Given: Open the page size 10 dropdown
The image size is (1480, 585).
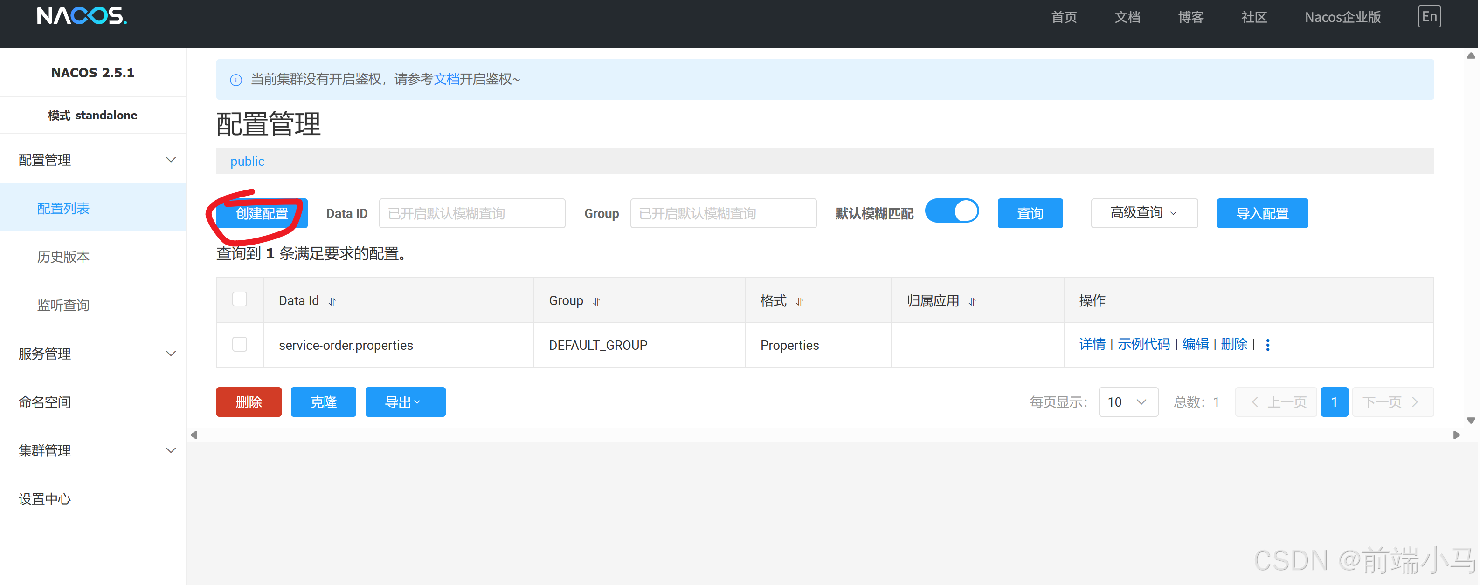Looking at the screenshot, I should (1128, 402).
